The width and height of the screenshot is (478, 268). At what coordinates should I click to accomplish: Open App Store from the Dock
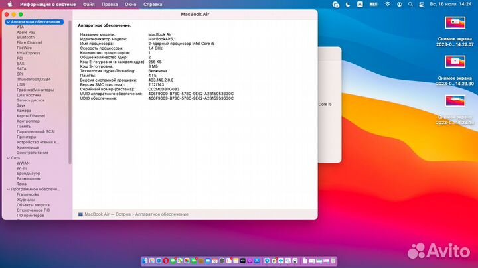[257, 261]
